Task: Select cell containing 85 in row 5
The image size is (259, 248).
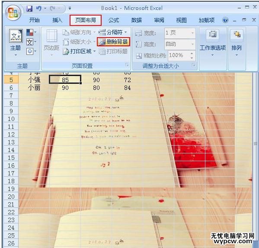Action: click(x=65, y=80)
